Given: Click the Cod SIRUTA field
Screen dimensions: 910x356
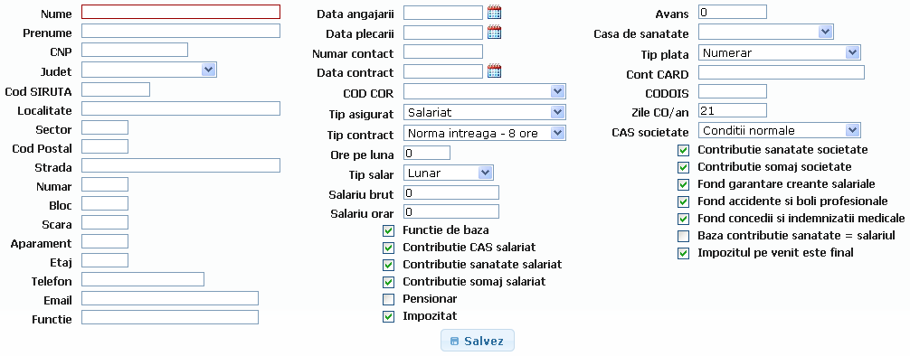Looking at the screenshot, I should point(116,89).
